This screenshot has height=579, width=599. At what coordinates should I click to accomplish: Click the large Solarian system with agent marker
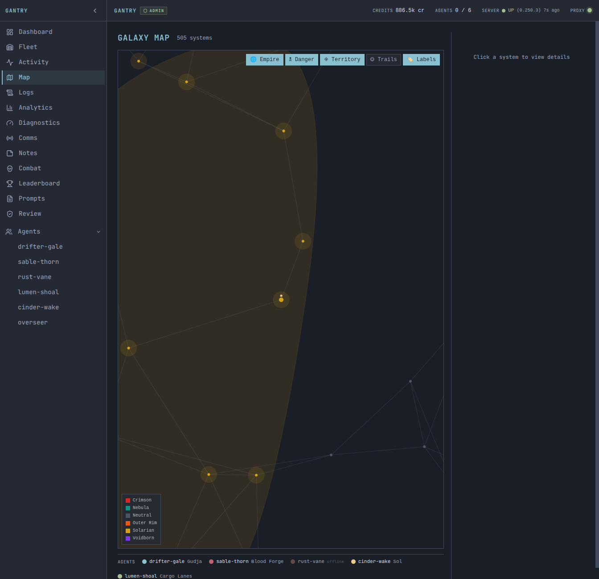pyautogui.click(x=281, y=300)
